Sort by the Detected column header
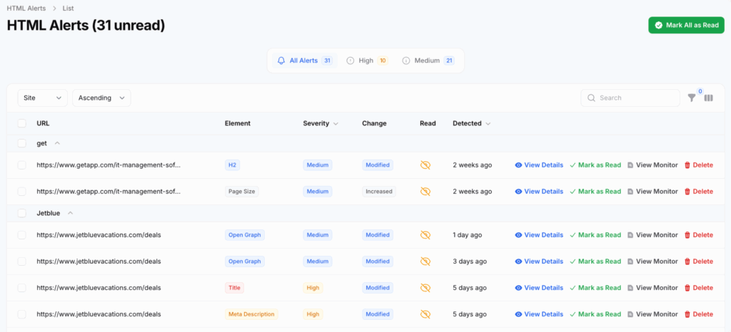 471,124
